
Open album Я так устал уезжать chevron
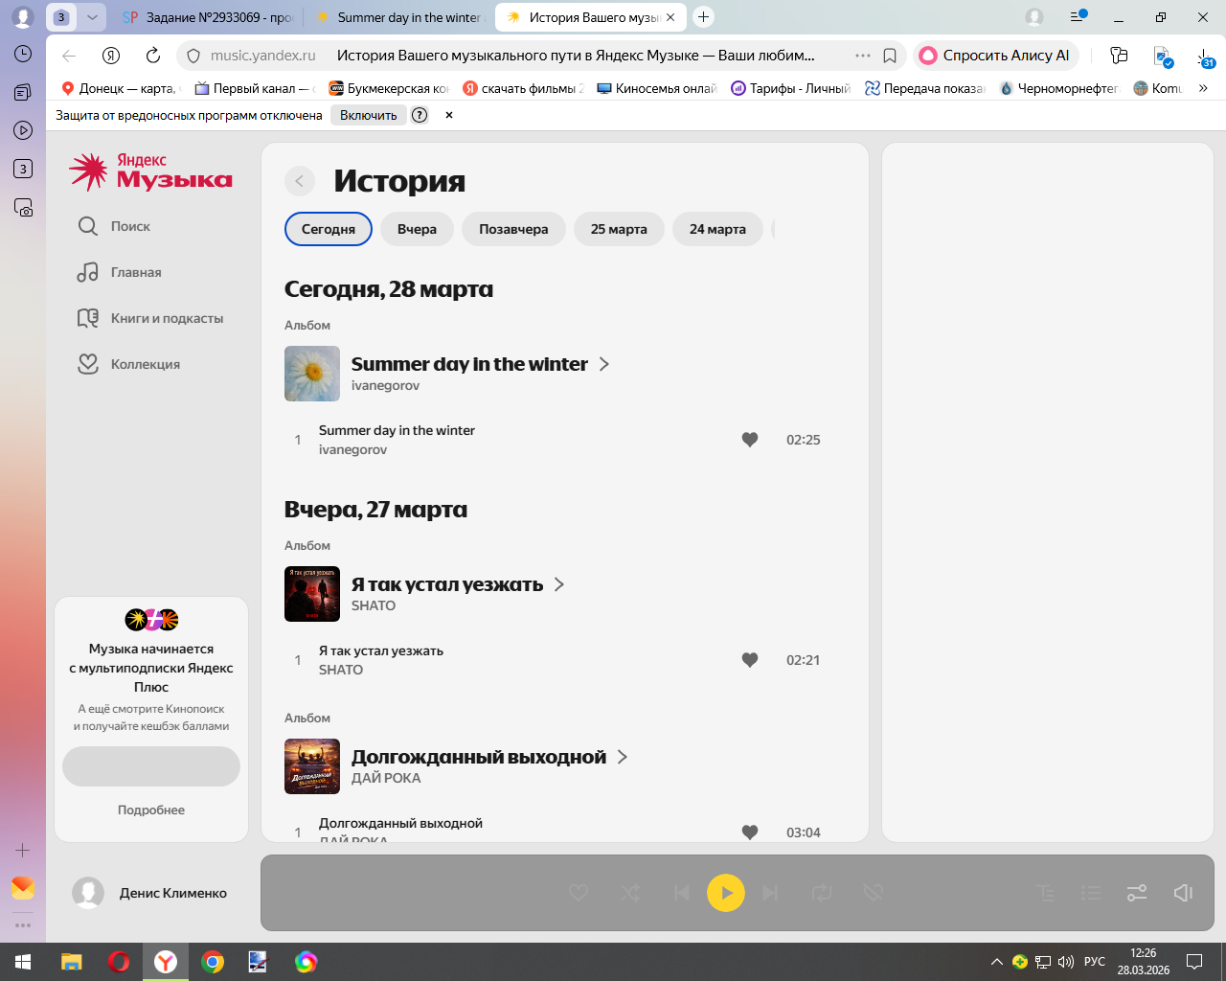[559, 584]
